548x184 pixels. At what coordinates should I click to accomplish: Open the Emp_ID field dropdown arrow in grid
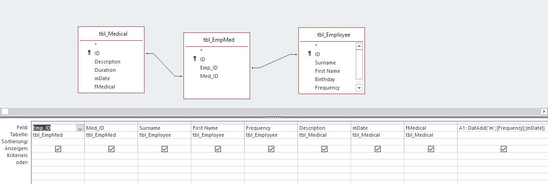pyautogui.click(x=80, y=128)
